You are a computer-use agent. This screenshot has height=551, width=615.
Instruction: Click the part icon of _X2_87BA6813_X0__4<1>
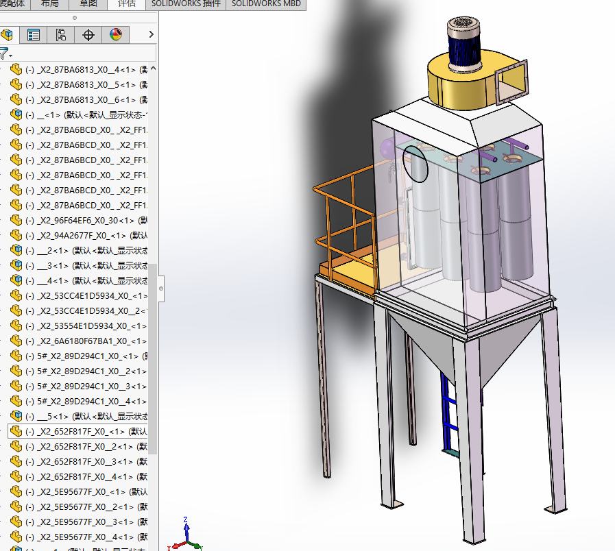click(16, 69)
